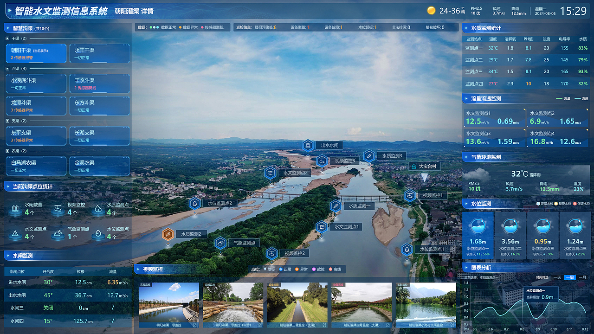Select the 一周 time filter tab
594x334 pixels.
(570, 277)
